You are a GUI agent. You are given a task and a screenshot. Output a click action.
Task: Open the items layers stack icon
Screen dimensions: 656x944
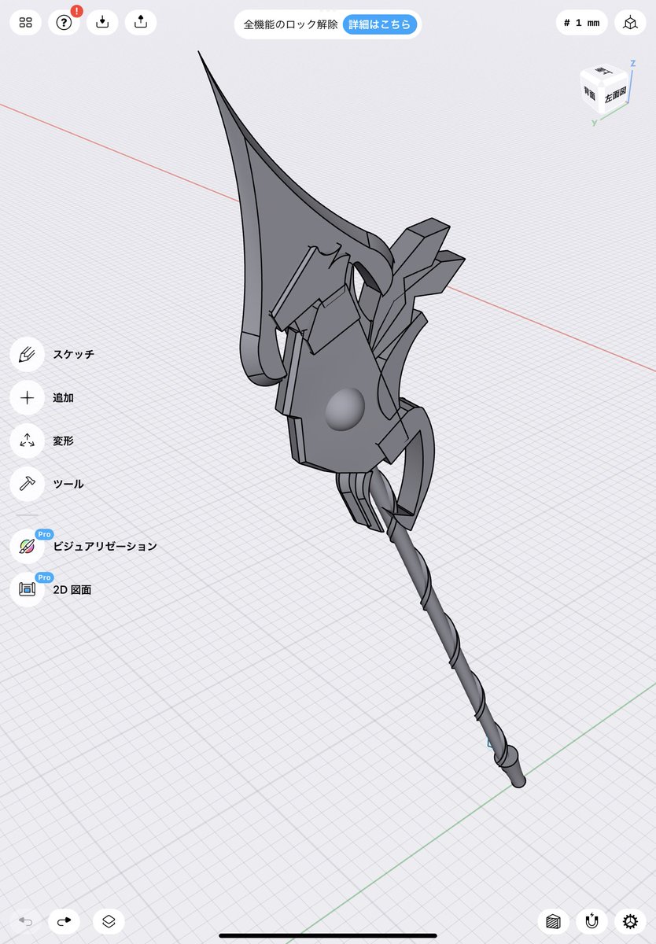(x=109, y=921)
